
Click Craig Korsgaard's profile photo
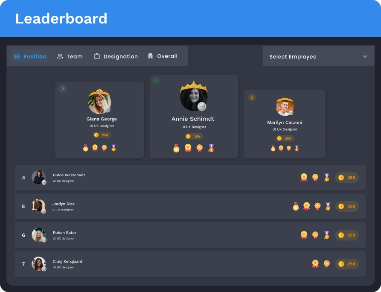coord(38,264)
